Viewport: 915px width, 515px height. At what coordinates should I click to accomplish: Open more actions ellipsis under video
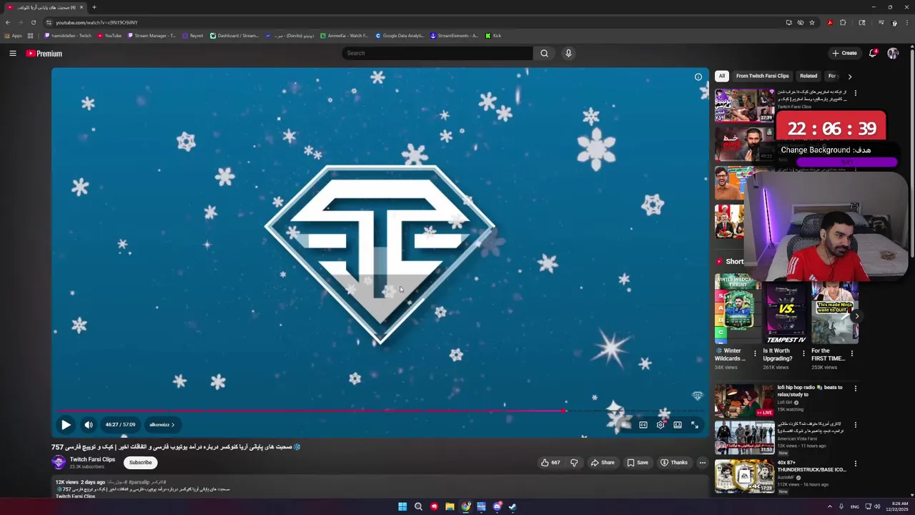[703, 463]
